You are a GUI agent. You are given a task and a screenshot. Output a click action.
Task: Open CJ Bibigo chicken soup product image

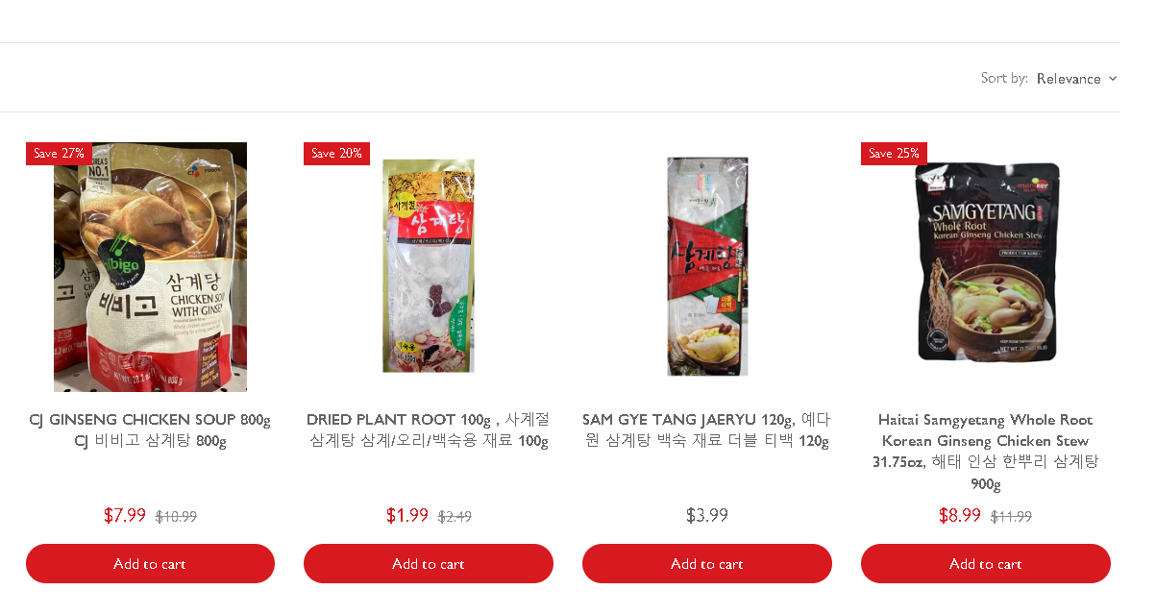(x=150, y=267)
